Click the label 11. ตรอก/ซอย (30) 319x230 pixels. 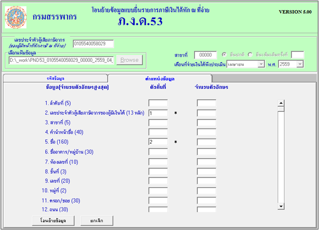point(61,201)
